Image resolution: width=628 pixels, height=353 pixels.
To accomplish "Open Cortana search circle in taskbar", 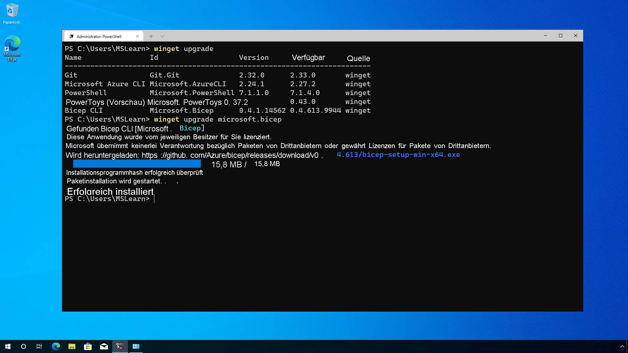I will pos(24,346).
